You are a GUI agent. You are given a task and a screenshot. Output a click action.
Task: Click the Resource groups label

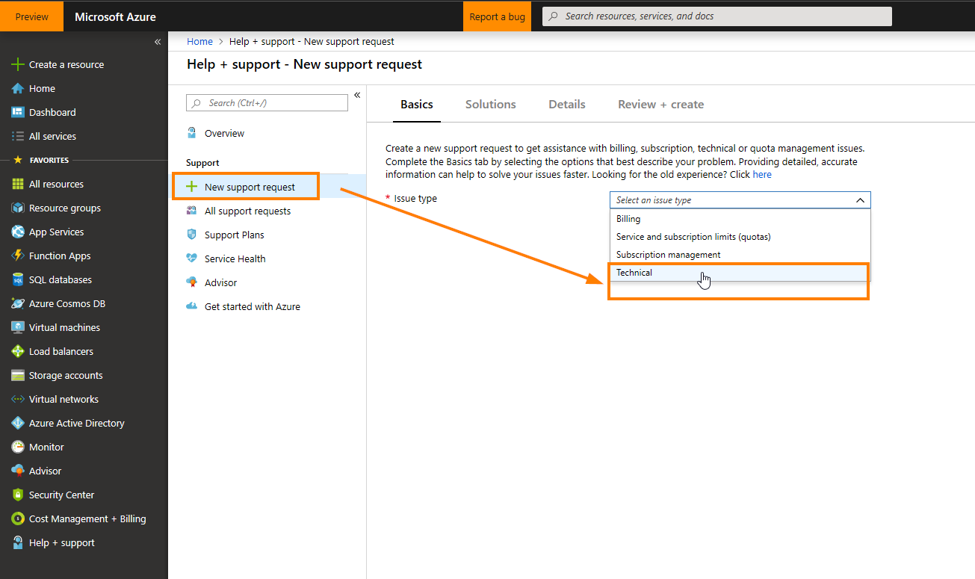tap(65, 208)
